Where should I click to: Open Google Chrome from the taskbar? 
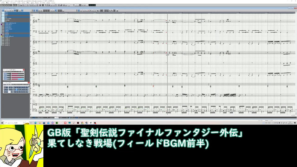82,123
